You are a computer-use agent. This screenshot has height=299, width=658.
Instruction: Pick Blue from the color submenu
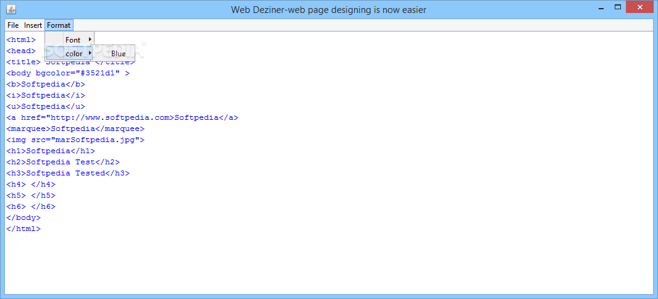coord(112,54)
